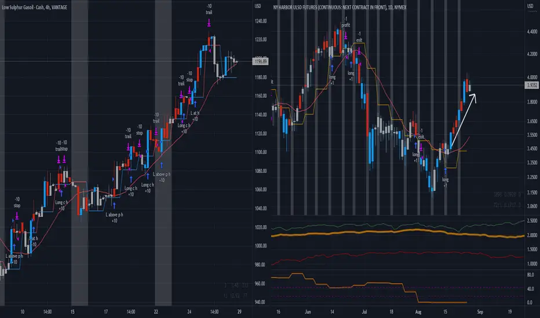Click the 1220.00 price axis value
The width and height of the screenshot is (540, 318).
click(261, 39)
